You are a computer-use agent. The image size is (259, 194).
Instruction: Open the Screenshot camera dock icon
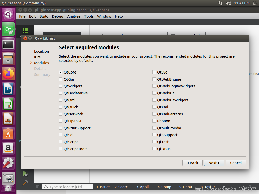[8, 178]
